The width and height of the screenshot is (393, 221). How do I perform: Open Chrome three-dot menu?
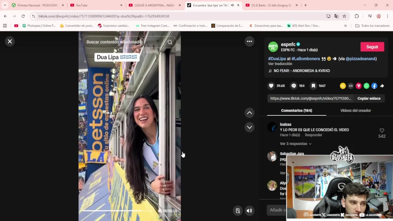[x=387, y=16]
